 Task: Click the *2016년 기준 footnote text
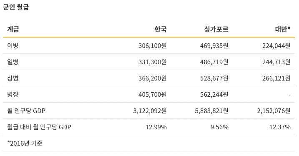point(25,143)
